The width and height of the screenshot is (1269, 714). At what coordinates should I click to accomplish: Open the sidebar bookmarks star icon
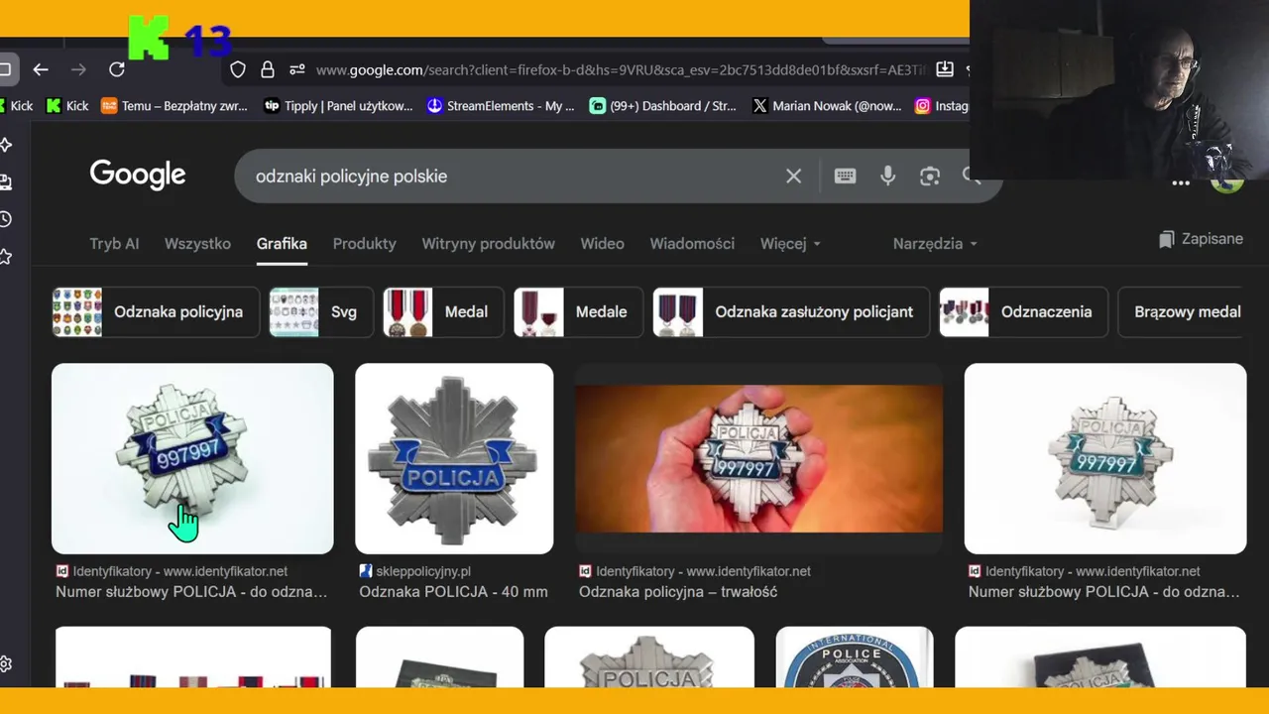click(x=5, y=257)
